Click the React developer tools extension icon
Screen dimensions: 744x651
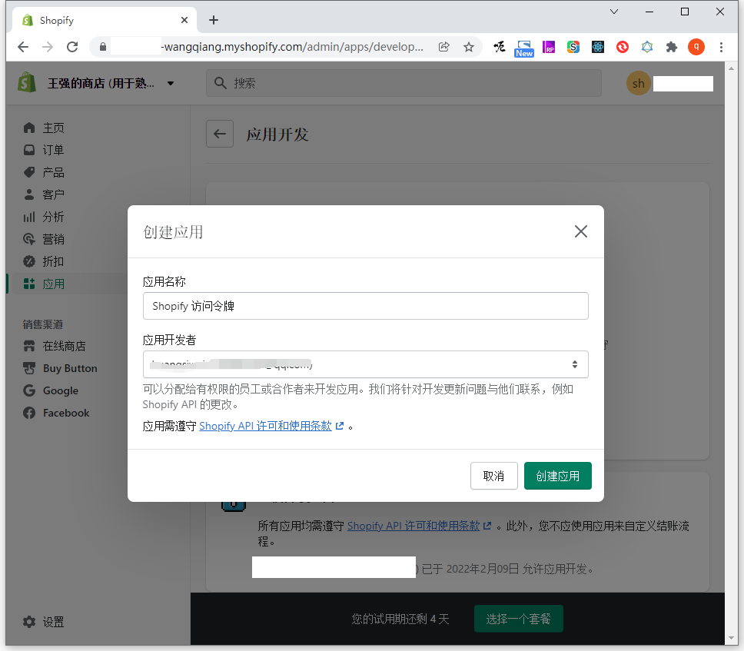click(x=598, y=47)
